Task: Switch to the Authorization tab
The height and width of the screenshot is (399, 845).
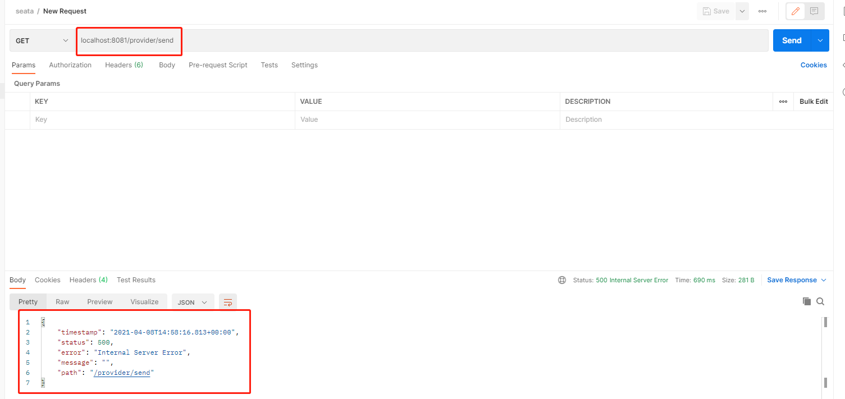Action: (x=70, y=65)
